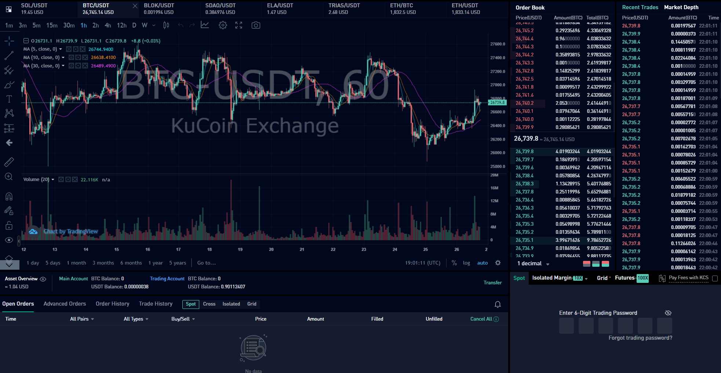The width and height of the screenshot is (721, 373).
Task: Open the notifications bell icon
Action: point(498,304)
